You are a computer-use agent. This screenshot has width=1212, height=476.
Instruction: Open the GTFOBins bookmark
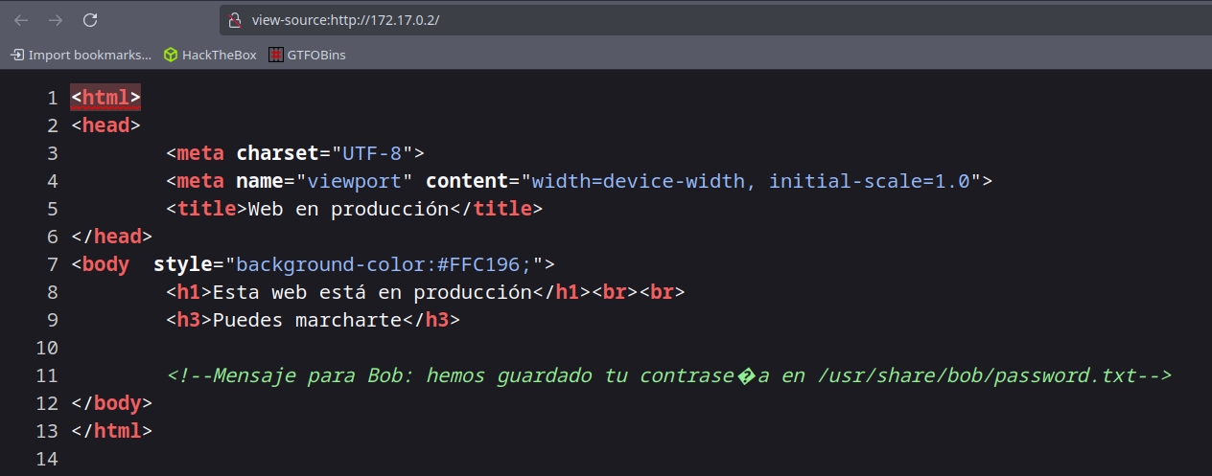[306, 55]
